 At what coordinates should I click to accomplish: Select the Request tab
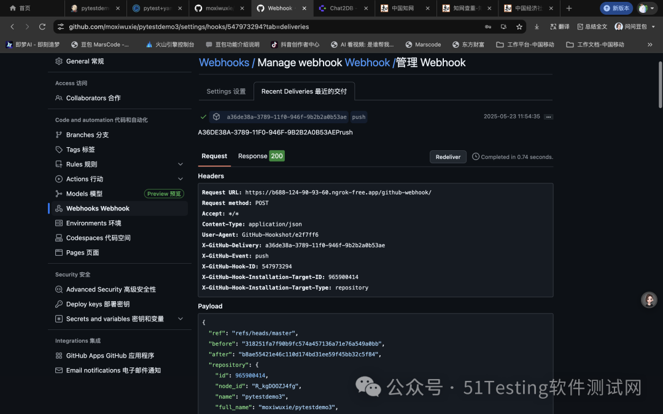click(214, 156)
